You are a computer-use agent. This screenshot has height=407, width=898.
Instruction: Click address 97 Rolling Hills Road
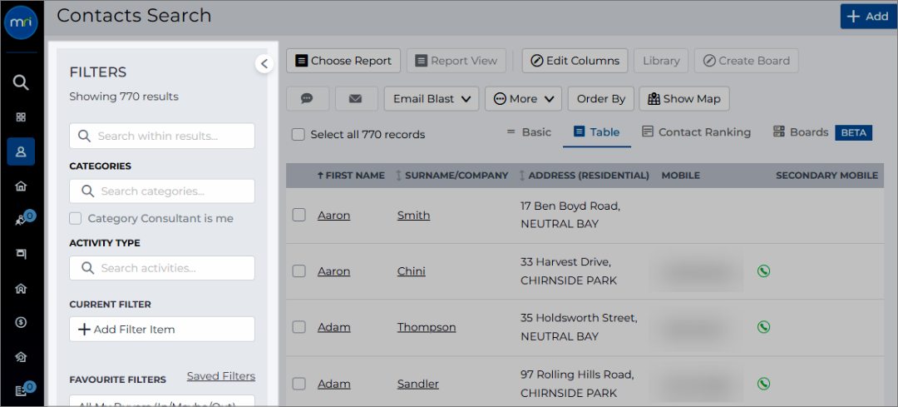577,375
